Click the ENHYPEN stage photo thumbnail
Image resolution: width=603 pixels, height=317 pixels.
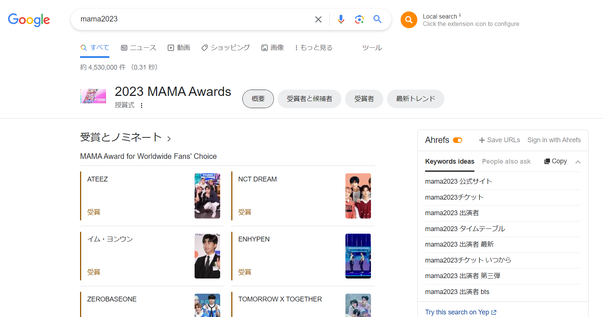[358, 256]
